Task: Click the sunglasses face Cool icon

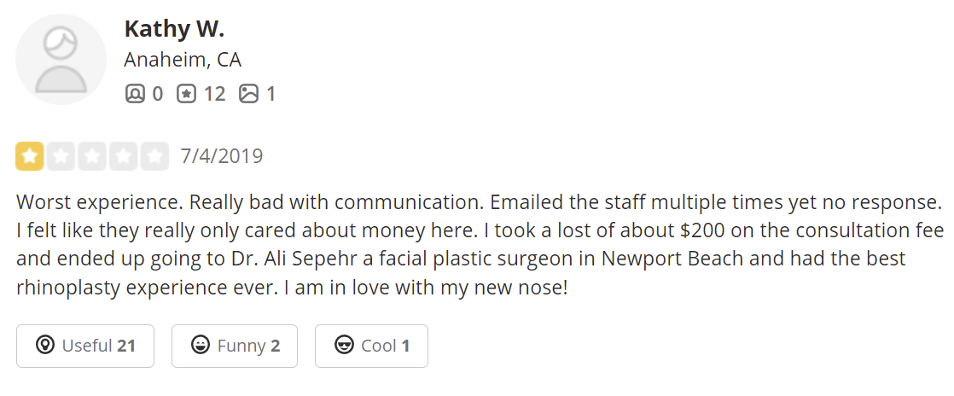Action: point(344,346)
